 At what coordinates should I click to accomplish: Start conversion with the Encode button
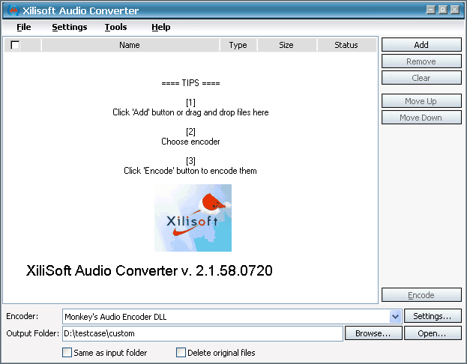tap(421, 295)
